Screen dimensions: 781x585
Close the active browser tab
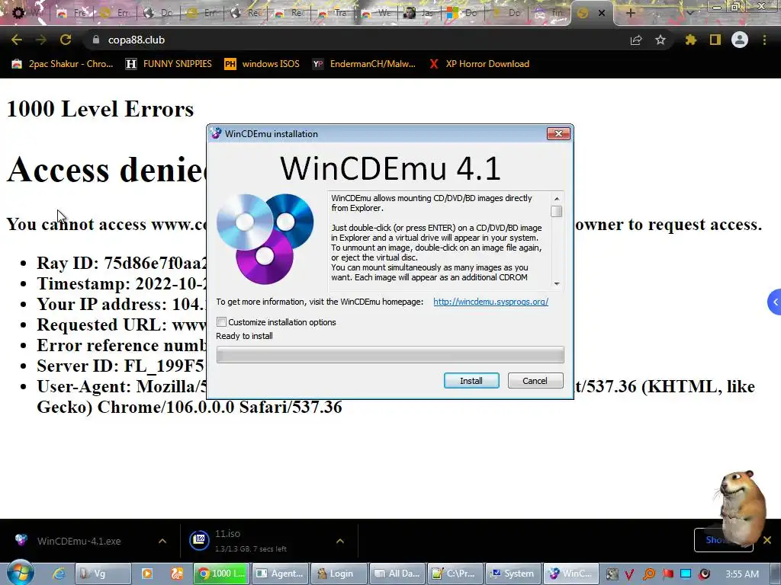point(602,13)
